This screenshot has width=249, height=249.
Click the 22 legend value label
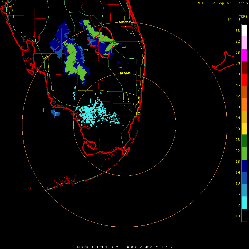pos(238,151)
